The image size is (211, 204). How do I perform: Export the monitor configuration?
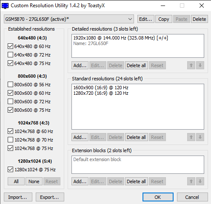(x=50, y=197)
